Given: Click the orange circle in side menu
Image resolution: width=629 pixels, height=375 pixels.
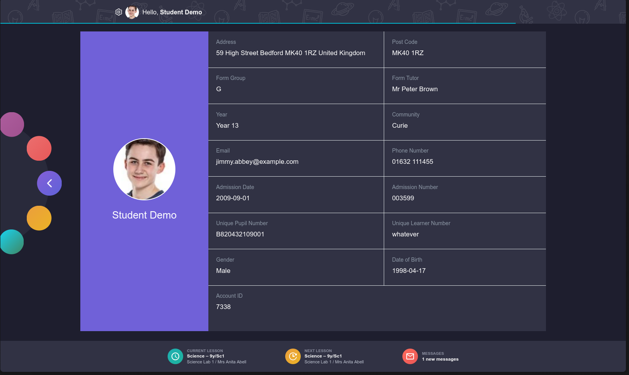Looking at the screenshot, I should pos(39,218).
